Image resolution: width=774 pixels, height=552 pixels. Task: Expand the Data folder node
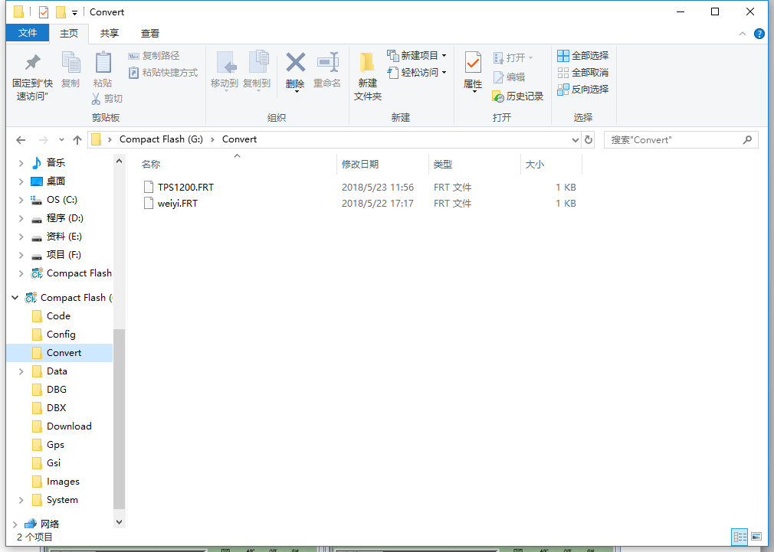(21, 371)
